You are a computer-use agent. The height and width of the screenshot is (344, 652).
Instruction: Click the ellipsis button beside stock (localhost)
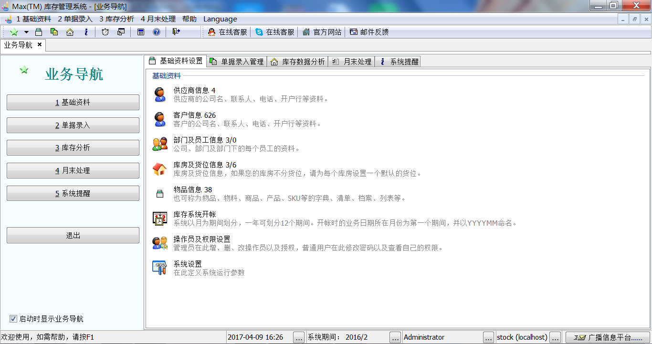pyautogui.click(x=555, y=337)
